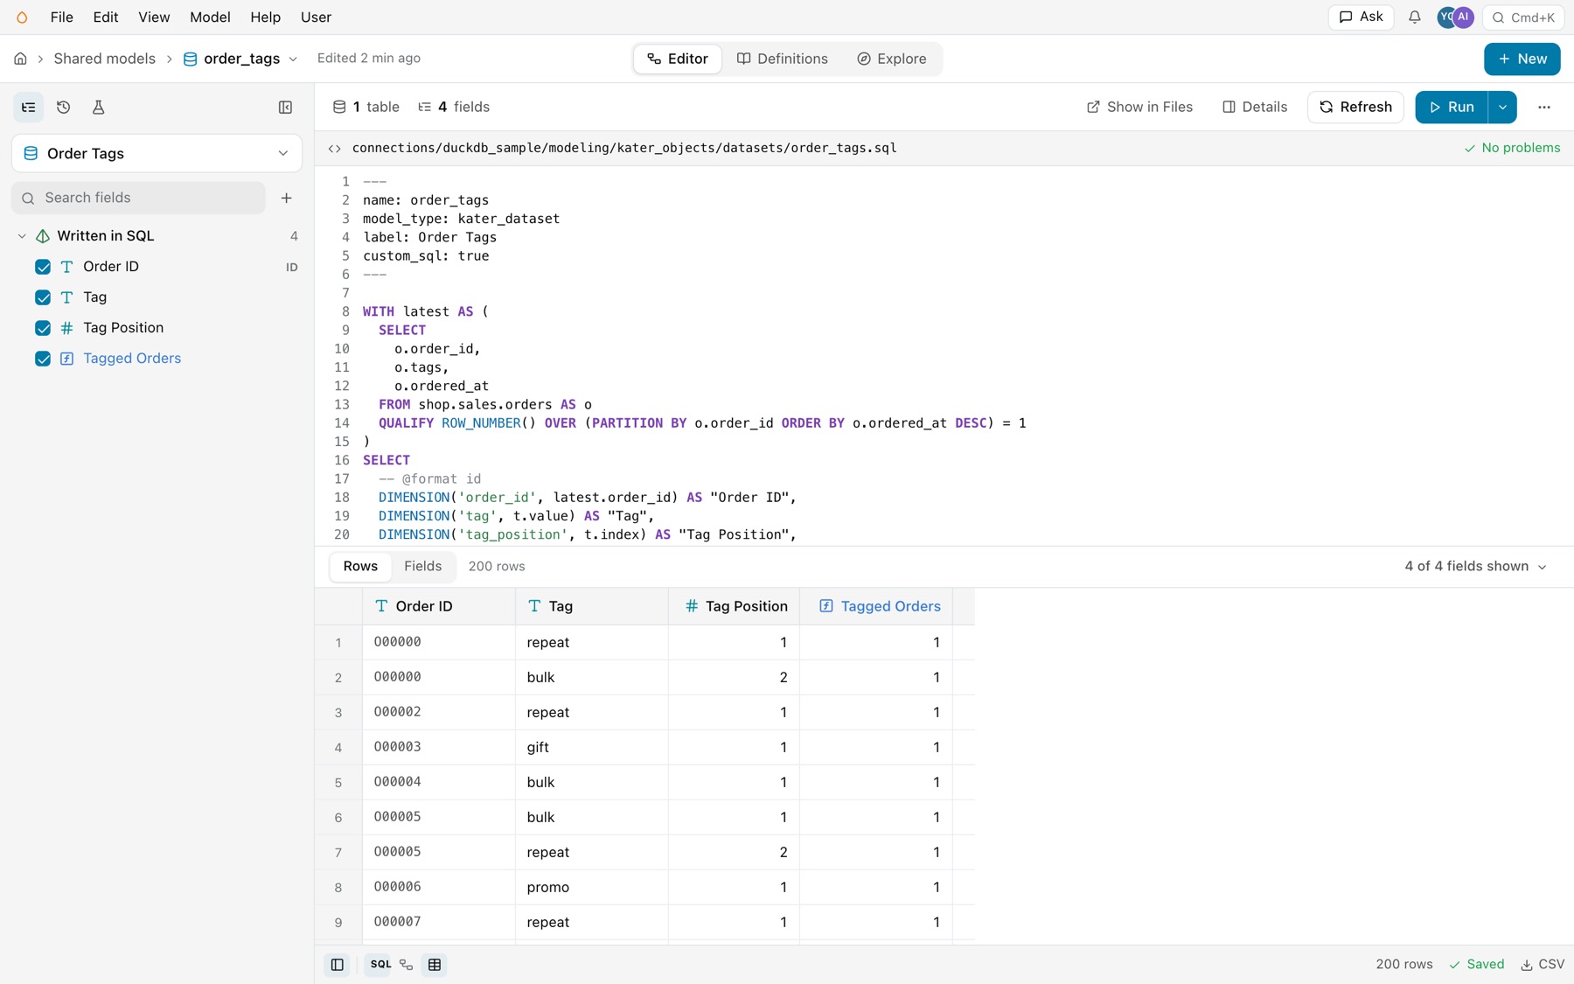Open the flask experiments icon panel
The width and height of the screenshot is (1574, 984).
(x=98, y=108)
